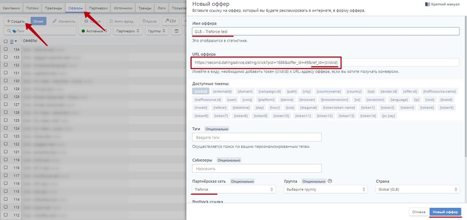Screen dimensions: 467x220
Task: Click the Анти-фрод button
Action: pyautogui.click(x=121, y=21)
